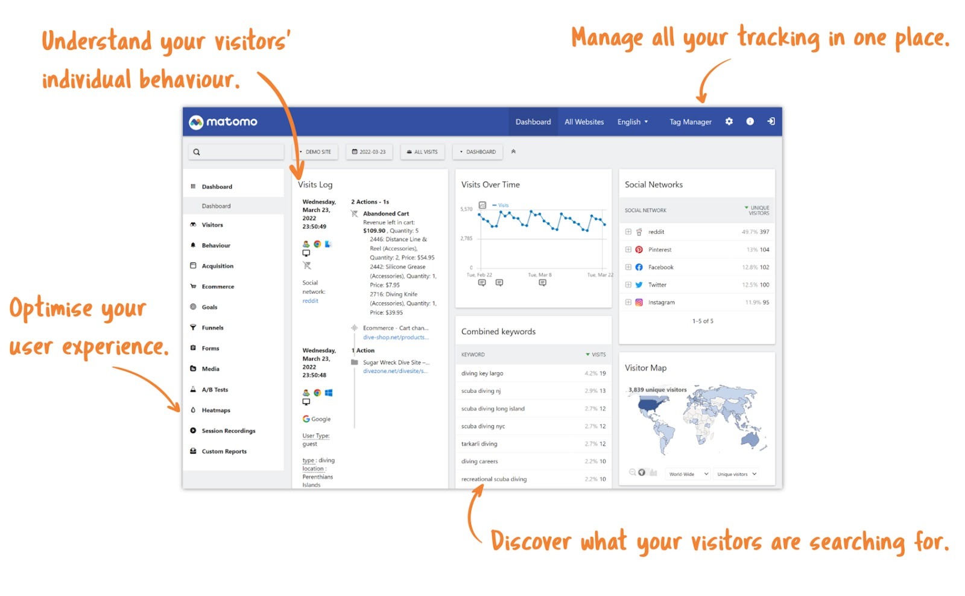
Task: Click the Session Recordings play icon
Action: [x=193, y=430]
